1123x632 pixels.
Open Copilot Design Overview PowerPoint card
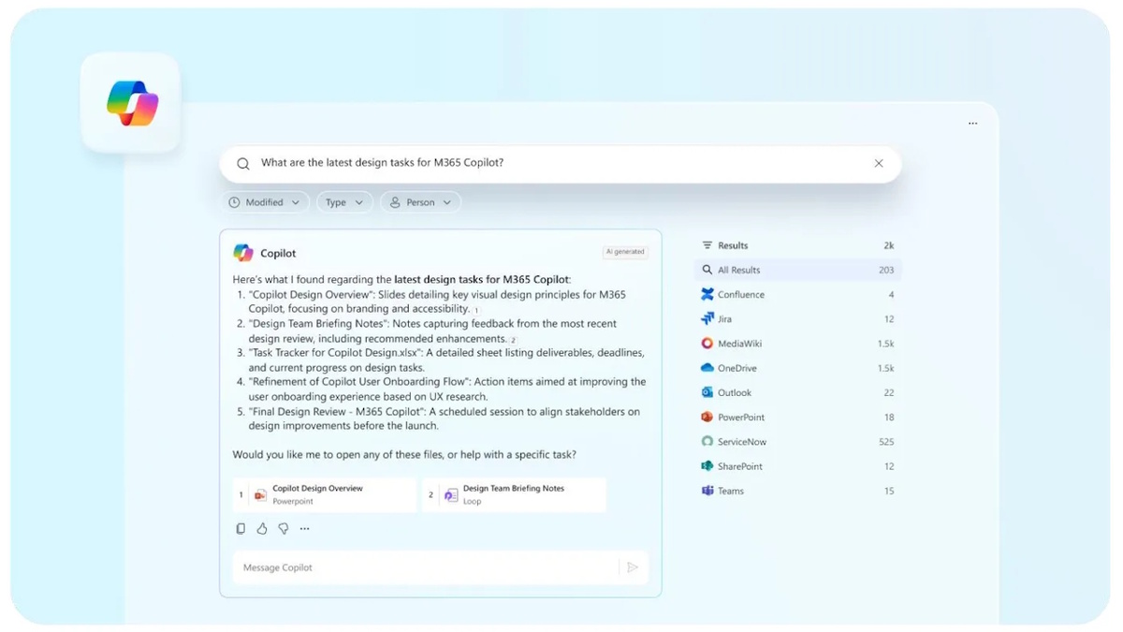325,494
